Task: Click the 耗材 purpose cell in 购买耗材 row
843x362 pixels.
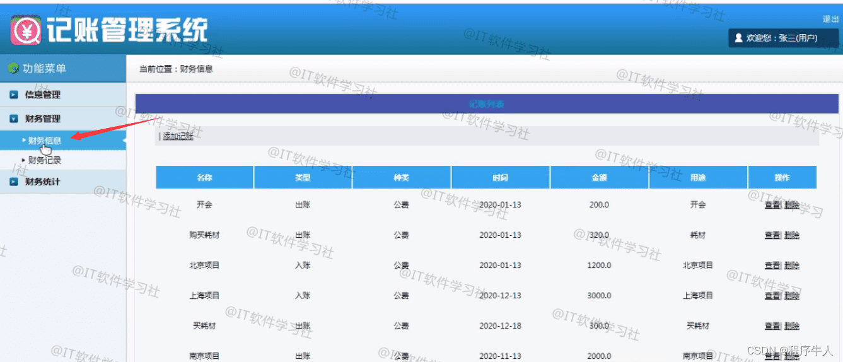Action: coord(698,235)
